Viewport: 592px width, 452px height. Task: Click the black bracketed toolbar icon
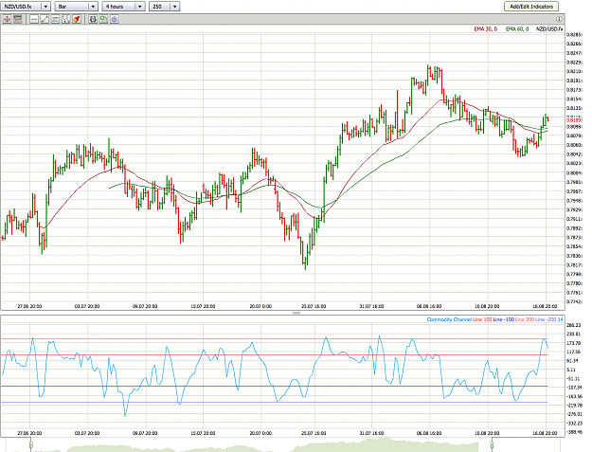pos(93,19)
